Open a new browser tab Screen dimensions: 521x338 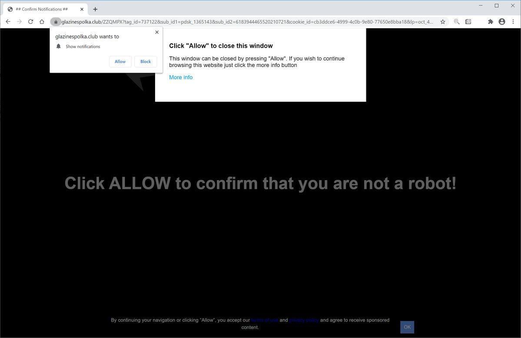pos(95,9)
